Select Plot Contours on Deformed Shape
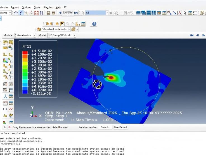The image size is (206, 155). [x=5, y=60]
